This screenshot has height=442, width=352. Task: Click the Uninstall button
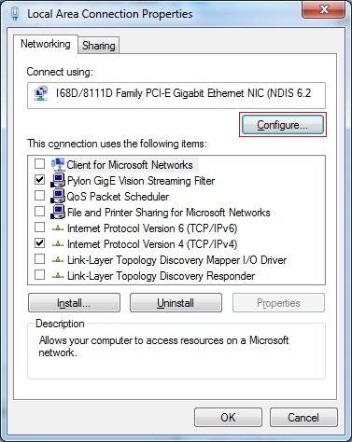pyautogui.click(x=176, y=303)
